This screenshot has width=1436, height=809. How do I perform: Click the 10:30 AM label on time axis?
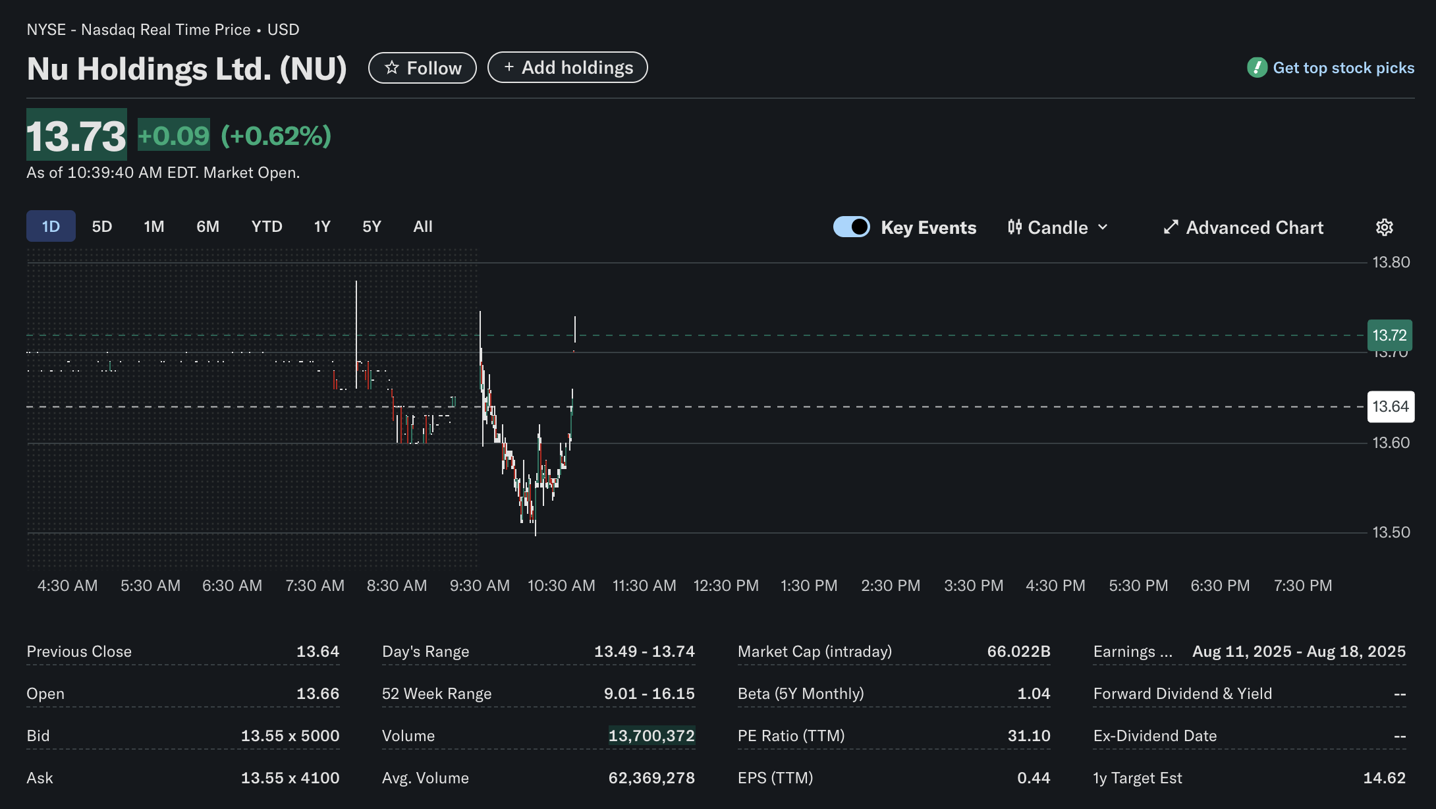561,586
